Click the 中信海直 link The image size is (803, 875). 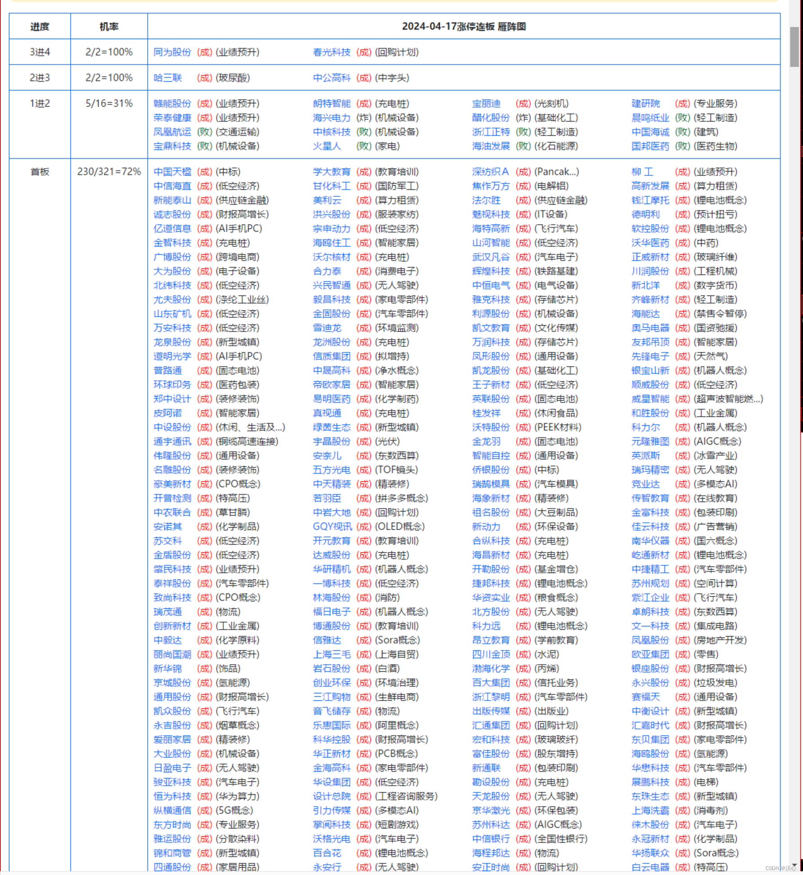[x=172, y=186]
